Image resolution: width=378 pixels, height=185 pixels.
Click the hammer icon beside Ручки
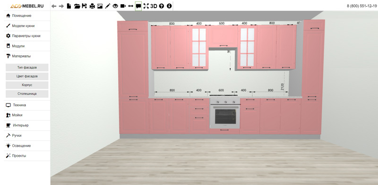click(x=8, y=135)
